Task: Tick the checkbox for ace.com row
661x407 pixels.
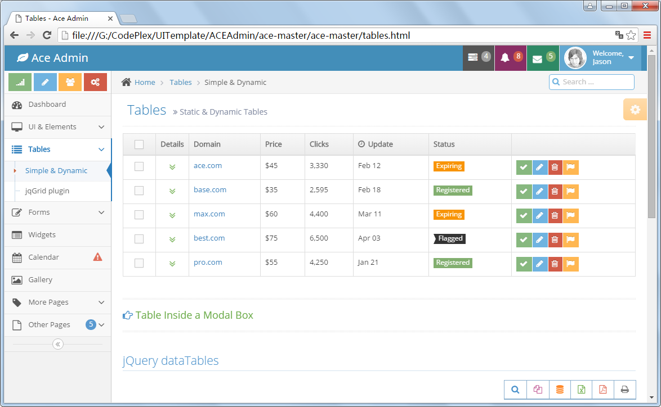Action: pyautogui.click(x=139, y=166)
